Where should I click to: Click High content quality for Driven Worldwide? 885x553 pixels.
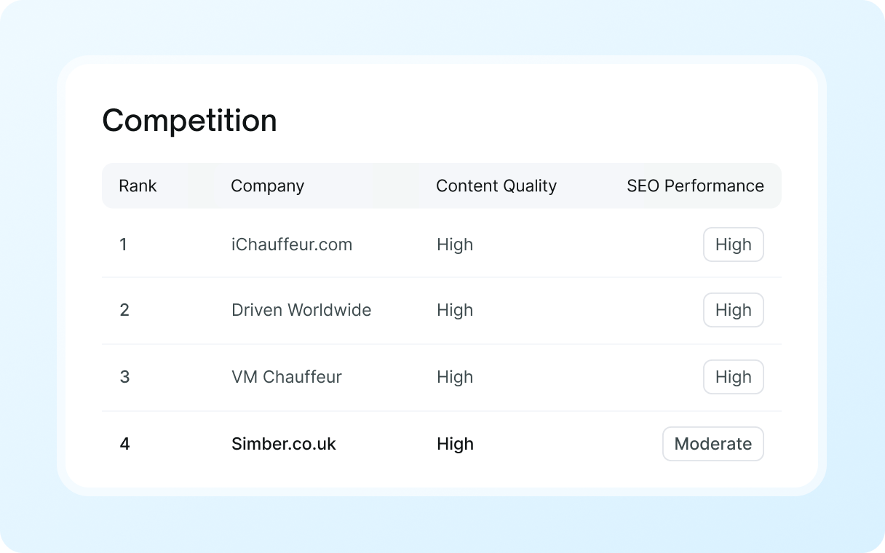[455, 310]
